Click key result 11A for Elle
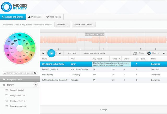 tap(94, 75)
